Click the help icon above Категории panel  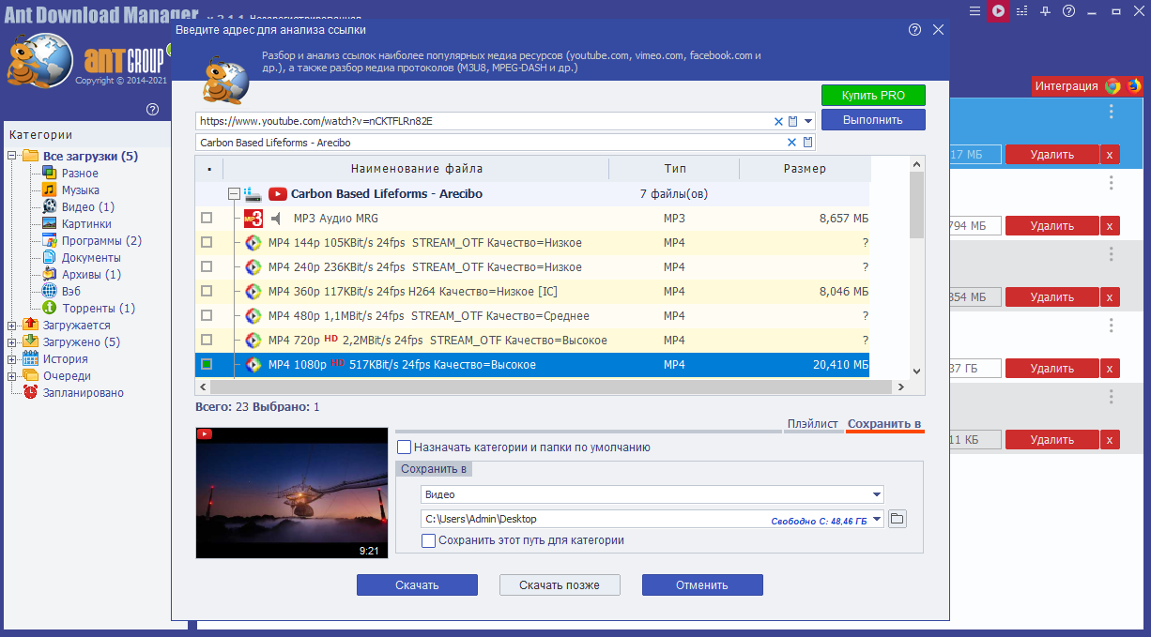pyautogui.click(x=152, y=111)
